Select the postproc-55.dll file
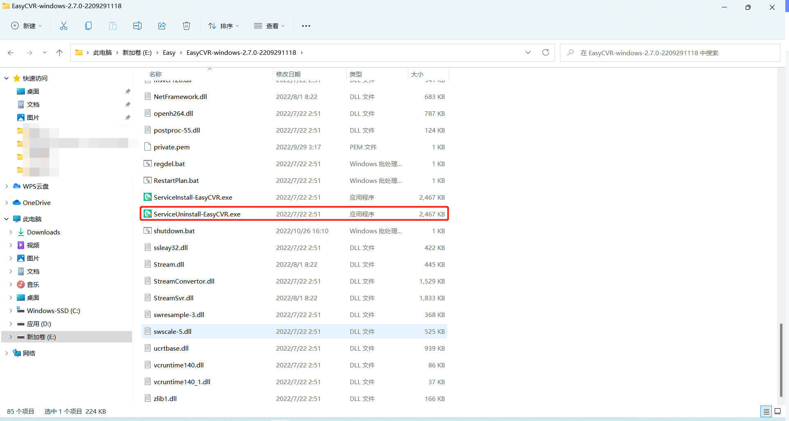The image size is (789, 421). point(294,130)
